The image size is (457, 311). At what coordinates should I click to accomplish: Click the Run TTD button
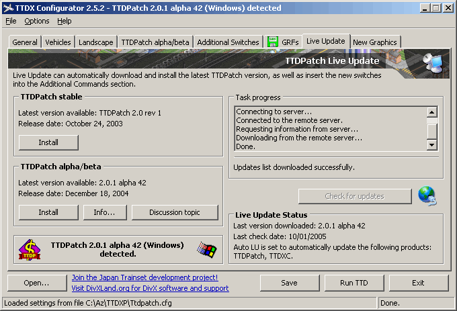(x=354, y=283)
